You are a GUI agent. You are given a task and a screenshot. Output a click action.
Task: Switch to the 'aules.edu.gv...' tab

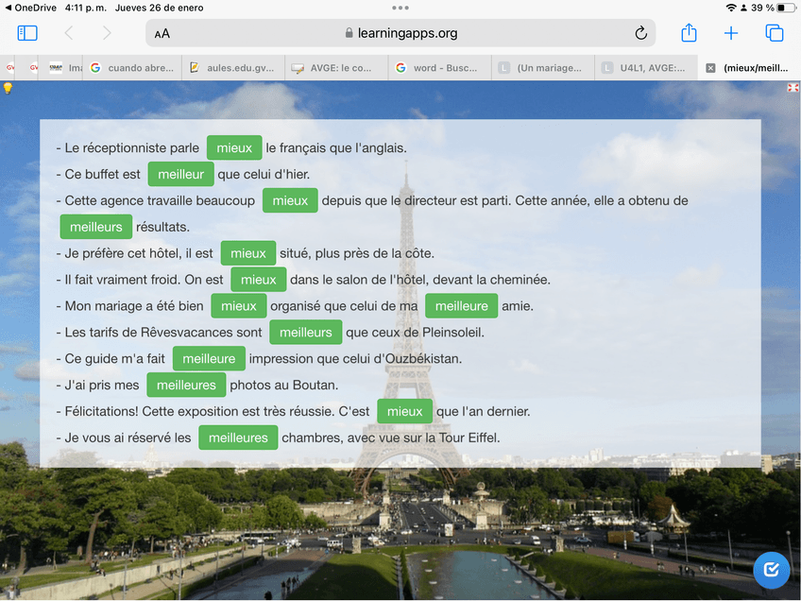232,68
